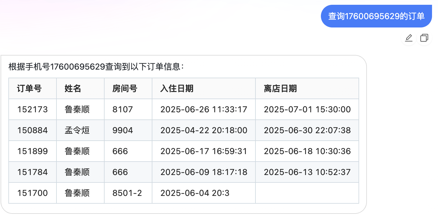Click order number 152173 cell
Viewport: 438px width, 218px height.
[x=33, y=109]
